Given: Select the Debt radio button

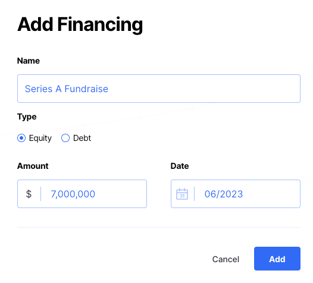Looking at the screenshot, I should click(x=65, y=138).
